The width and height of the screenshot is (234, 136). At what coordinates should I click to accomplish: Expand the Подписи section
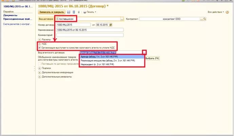coord(40,68)
